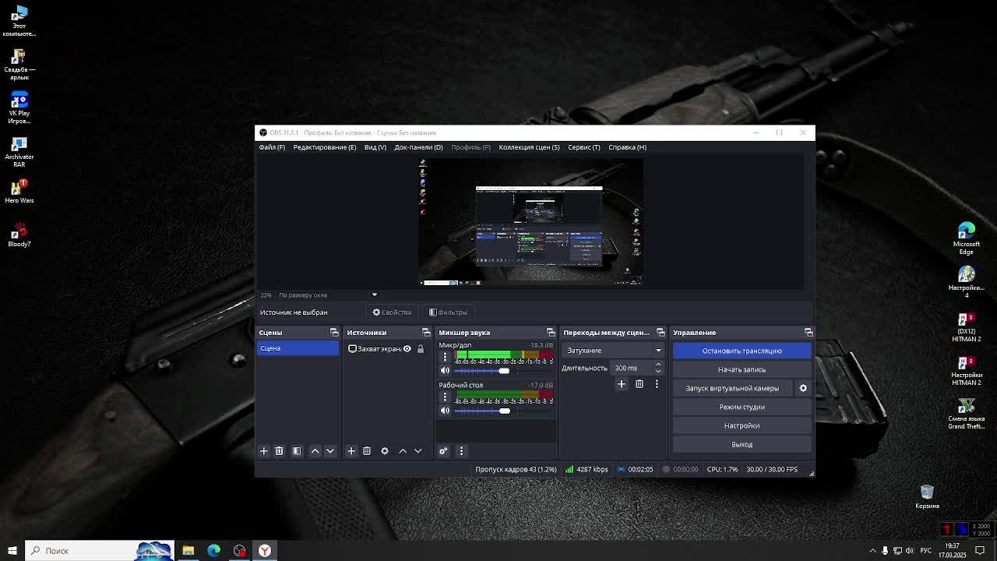Image resolution: width=997 pixels, height=561 pixels.
Task: Open the Сервис menu
Action: [x=584, y=146]
